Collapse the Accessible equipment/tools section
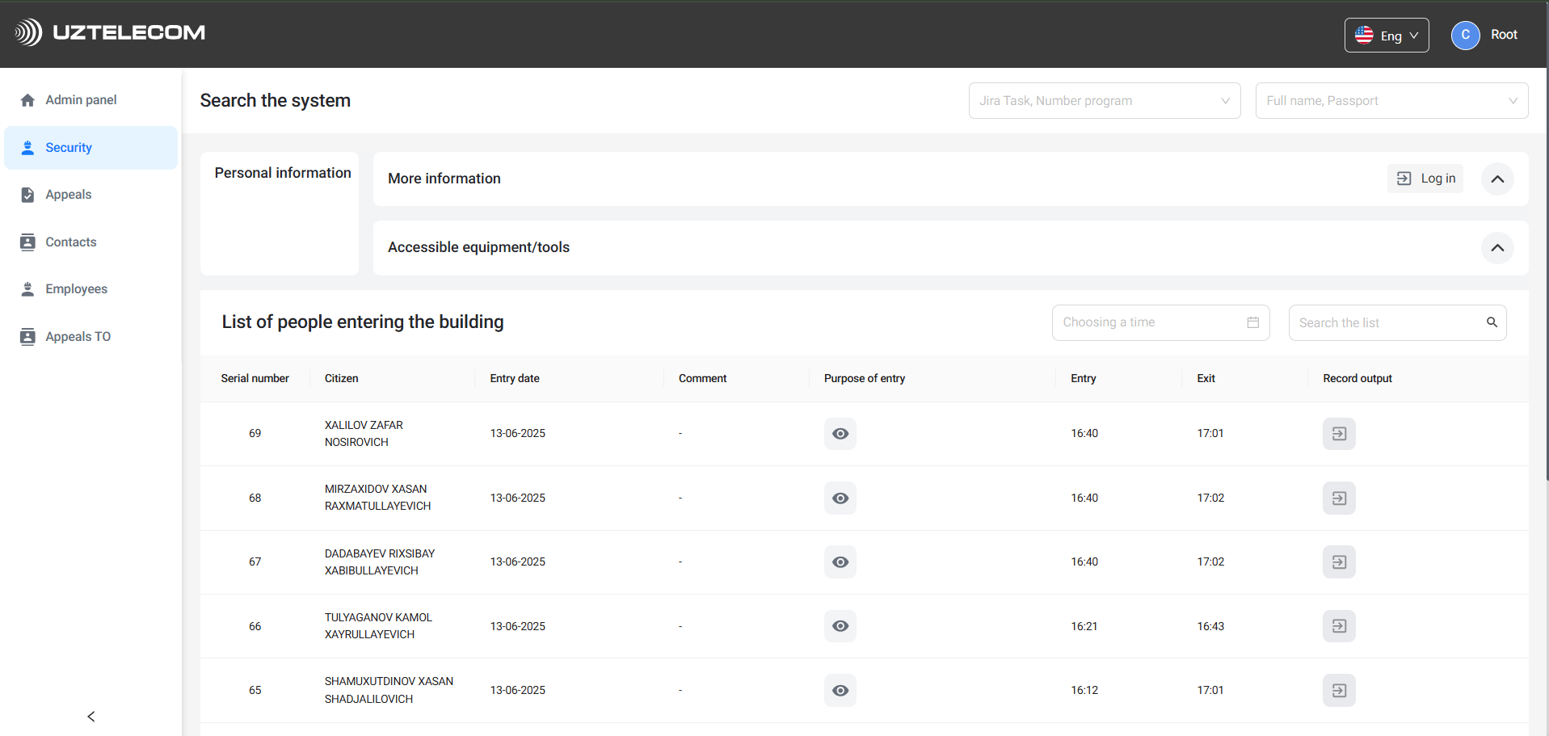The width and height of the screenshot is (1549, 736). point(1496,248)
